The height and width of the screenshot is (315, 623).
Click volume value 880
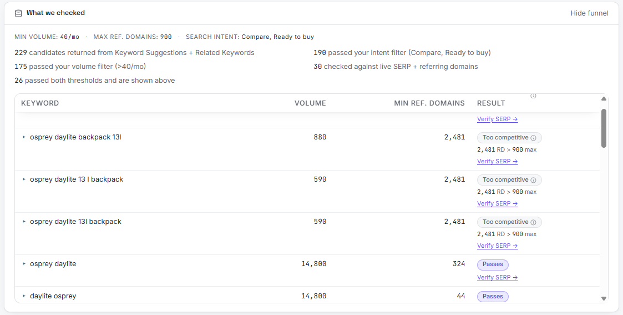coord(320,137)
